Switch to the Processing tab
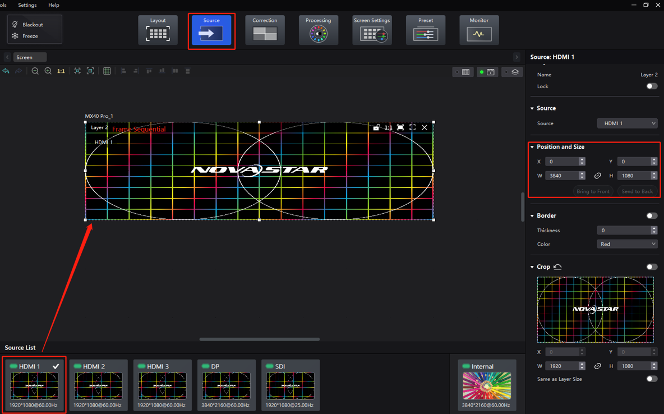 pyautogui.click(x=319, y=30)
